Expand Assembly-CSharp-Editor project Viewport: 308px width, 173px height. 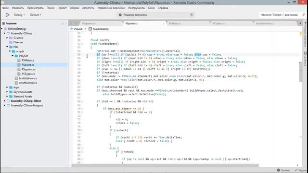point(4,101)
